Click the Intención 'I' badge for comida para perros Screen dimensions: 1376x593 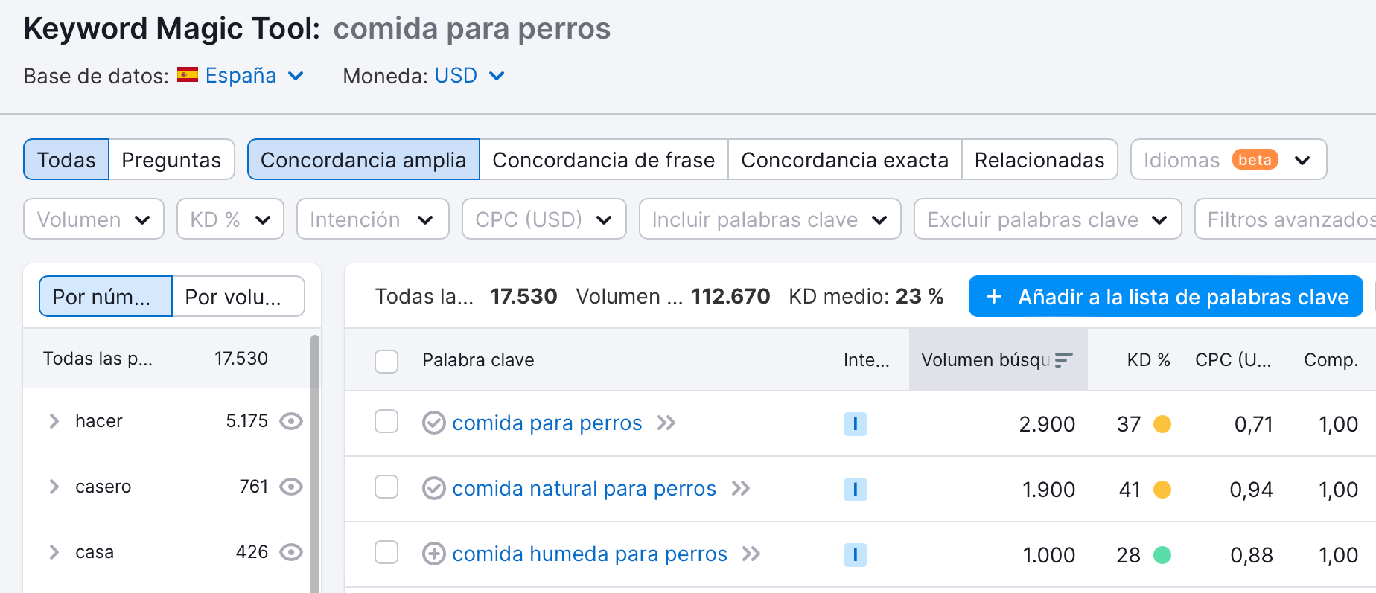(855, 423)
